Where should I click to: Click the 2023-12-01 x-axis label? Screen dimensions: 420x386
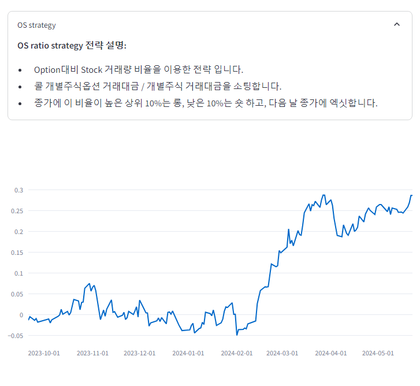point(140,353)
